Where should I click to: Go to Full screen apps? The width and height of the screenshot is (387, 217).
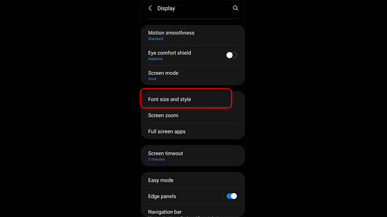click(193, 131)
